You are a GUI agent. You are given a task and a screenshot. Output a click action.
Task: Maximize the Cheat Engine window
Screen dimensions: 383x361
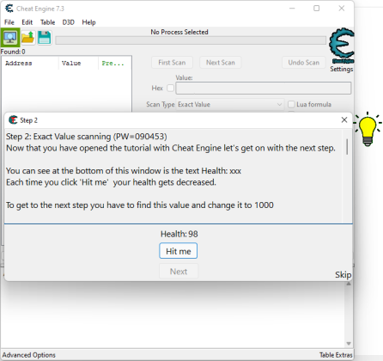coord(316,9)
